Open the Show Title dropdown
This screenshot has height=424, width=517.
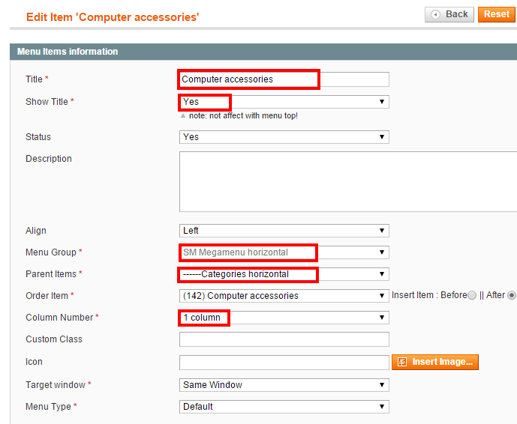pyautogui.click(x=284, y=102)
